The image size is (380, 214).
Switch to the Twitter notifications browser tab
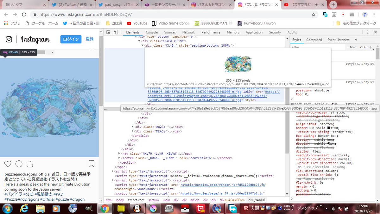(72, 5)
